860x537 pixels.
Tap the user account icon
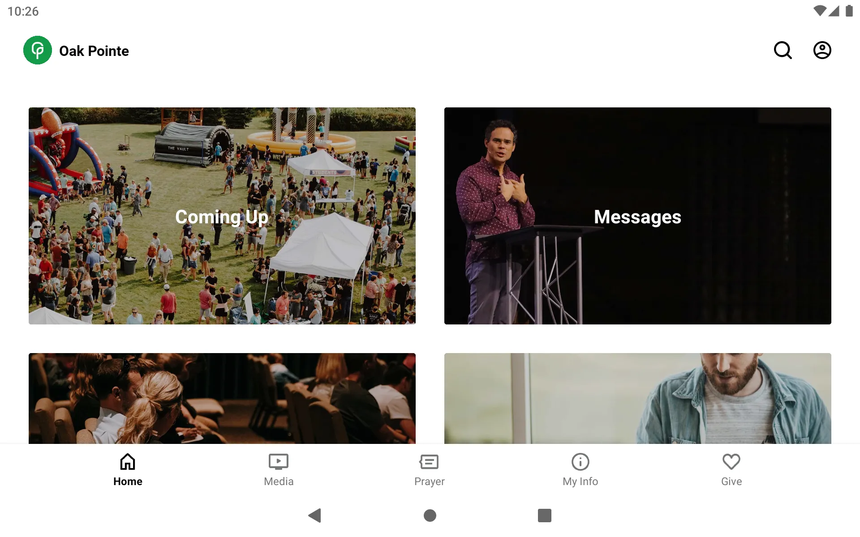821,50
